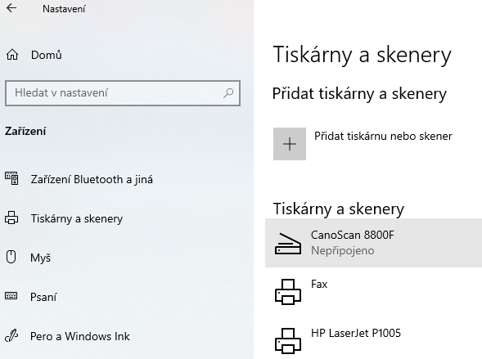Focus the Hledat v nastavení search field
The image size is (482, 359).
click(123, 93)
